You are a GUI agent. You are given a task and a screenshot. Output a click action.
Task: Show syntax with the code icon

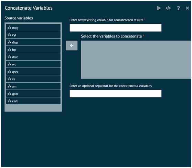168,8
